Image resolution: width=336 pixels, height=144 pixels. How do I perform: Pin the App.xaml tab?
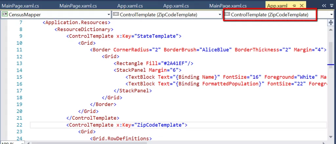294,6
